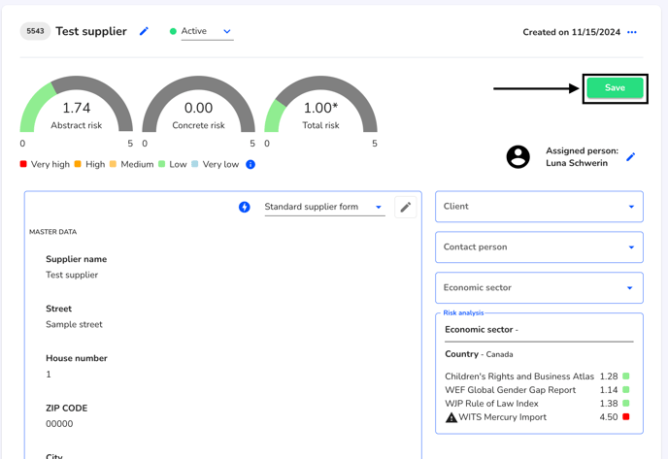Click the Total risk gauge 1.00*
The height and width of the screenshot is (459, 668).
[320, 105]
